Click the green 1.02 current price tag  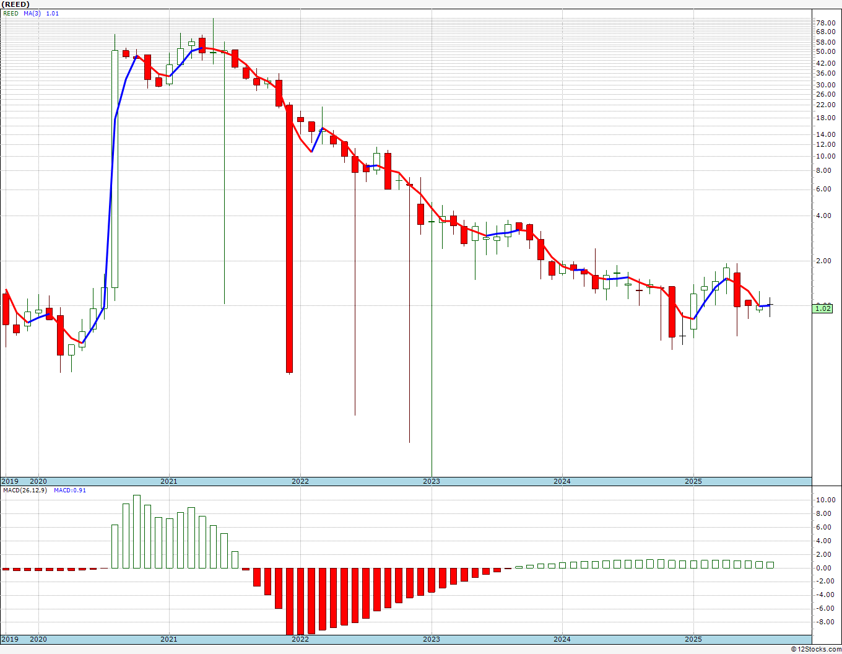click(823, 308)
